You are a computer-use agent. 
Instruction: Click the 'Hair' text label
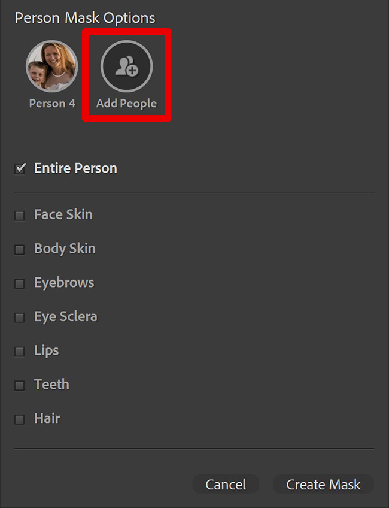[x=47, y=418]
